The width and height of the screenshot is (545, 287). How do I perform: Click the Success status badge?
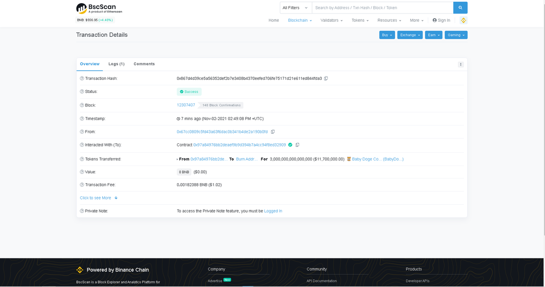point(189,92)
